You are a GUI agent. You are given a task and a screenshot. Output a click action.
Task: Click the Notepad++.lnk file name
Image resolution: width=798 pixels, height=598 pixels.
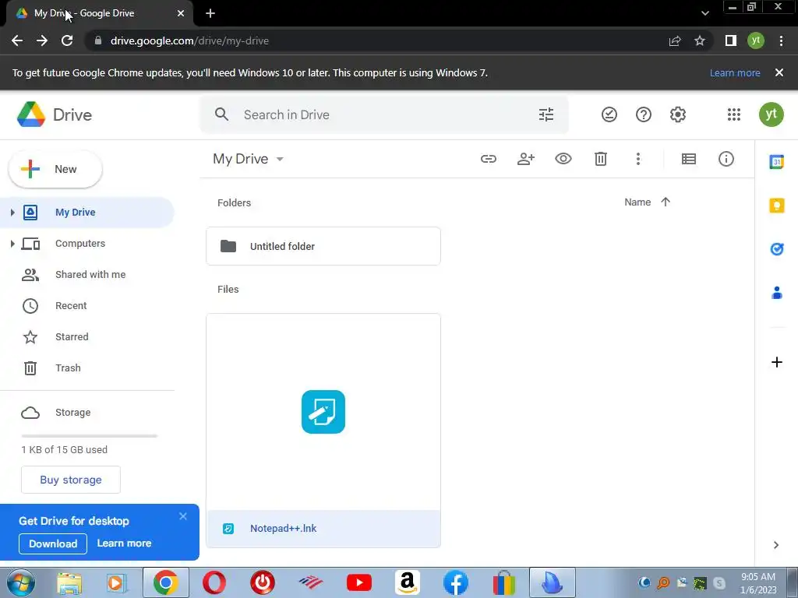point(283,529)
